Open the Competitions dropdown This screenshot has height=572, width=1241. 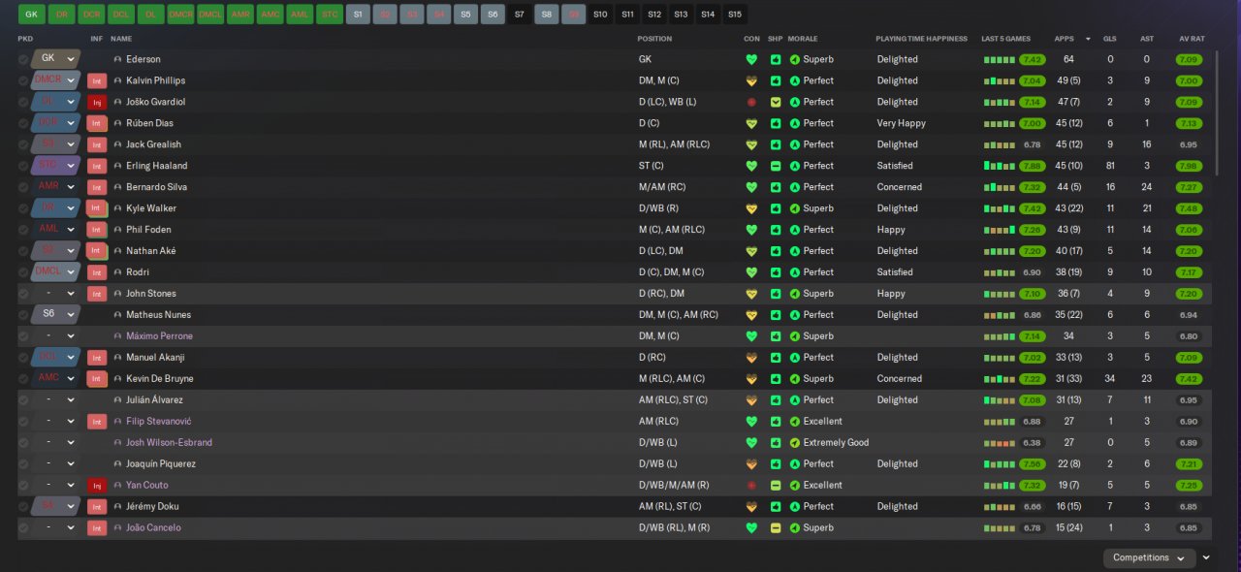tap(1149, 557)
